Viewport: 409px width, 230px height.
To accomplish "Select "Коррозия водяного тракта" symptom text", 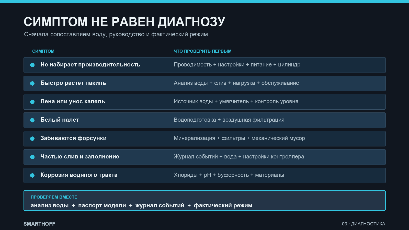I will [x=79, y=175].
